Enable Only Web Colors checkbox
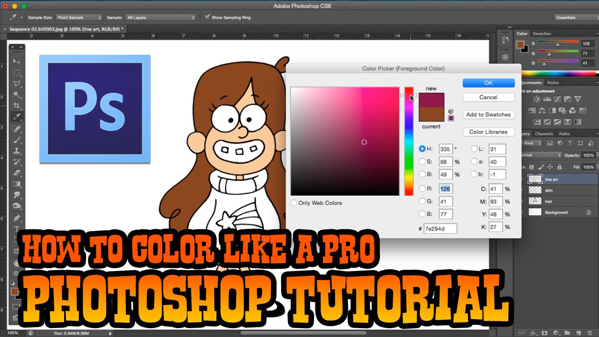The image size is (599, 337). 294,203
